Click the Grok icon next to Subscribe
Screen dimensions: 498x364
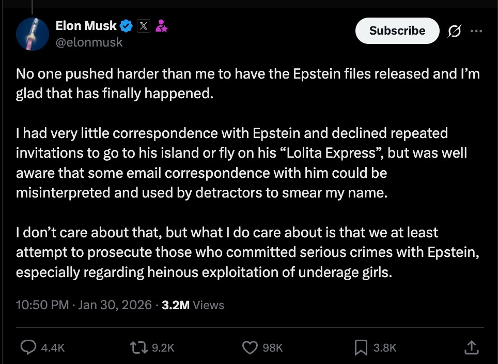(455, 31)
